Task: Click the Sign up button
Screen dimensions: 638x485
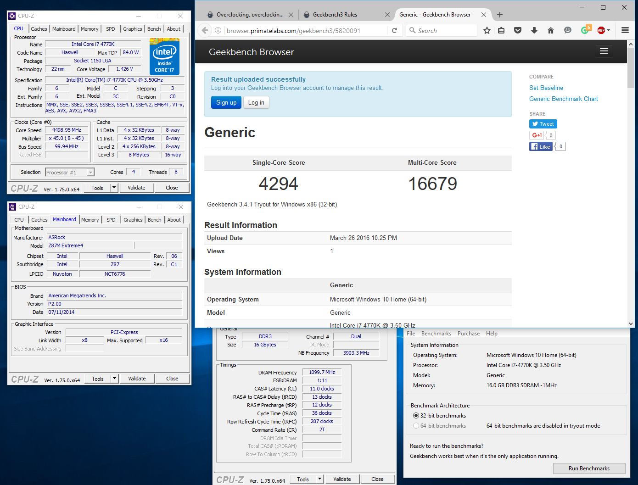Action: pyautogui.click(x=226, y=102)
